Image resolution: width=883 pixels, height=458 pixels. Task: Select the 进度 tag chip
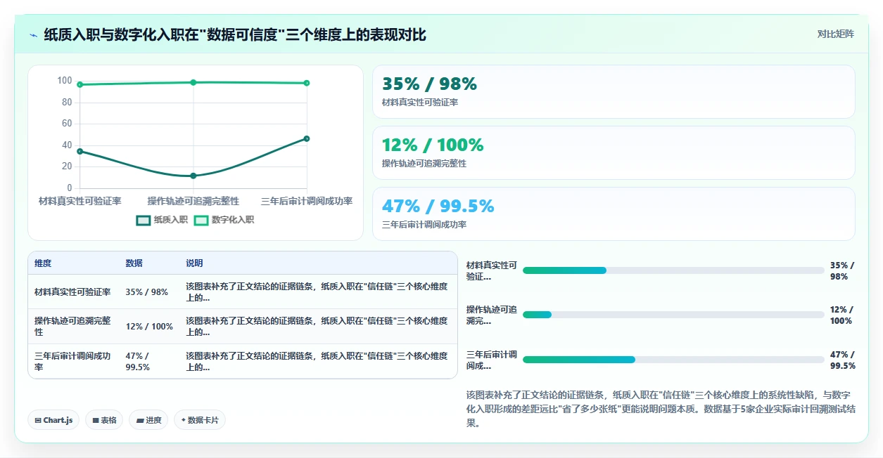(148, 420)
